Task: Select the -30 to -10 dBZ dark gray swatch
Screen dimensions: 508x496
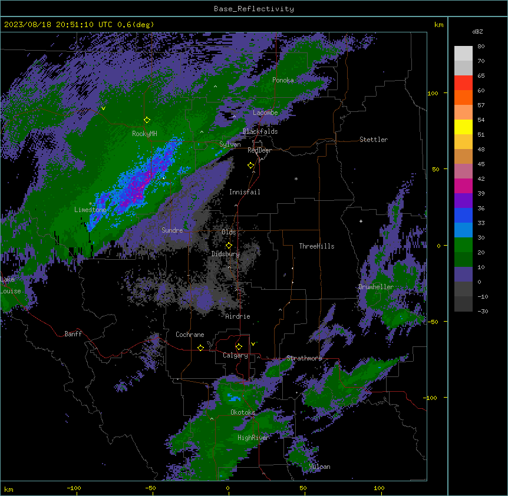Action: pos(463,304)
